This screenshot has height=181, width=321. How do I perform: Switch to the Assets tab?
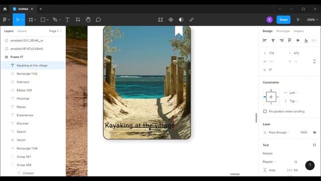point(22,31)
